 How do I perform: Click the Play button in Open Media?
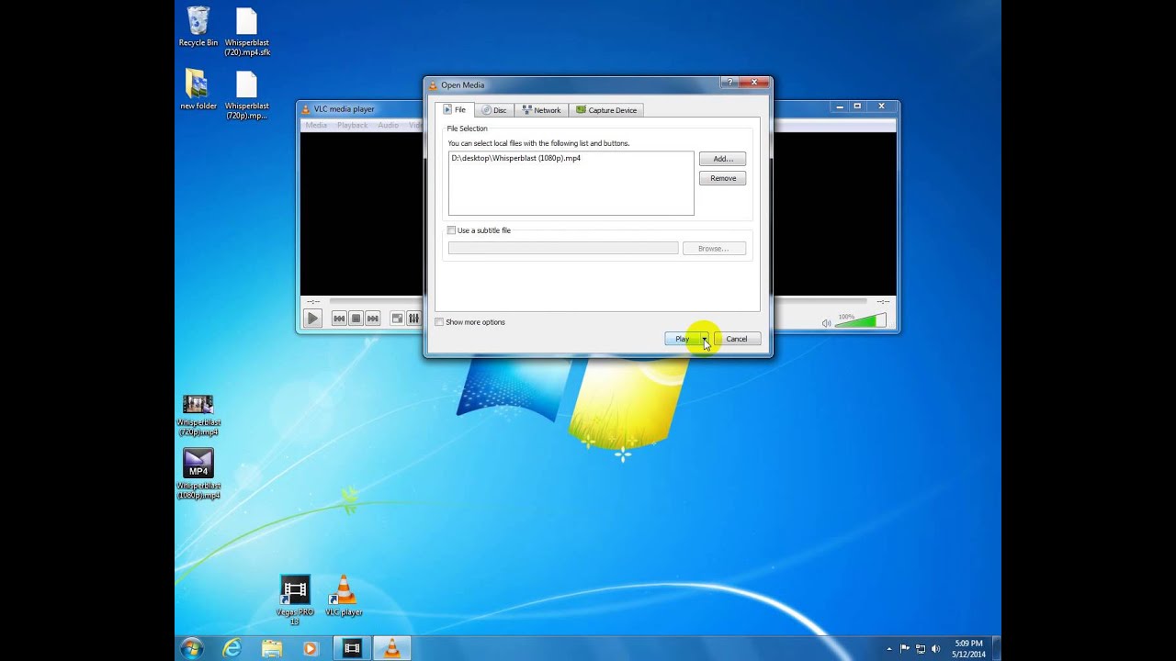point(682,339)
